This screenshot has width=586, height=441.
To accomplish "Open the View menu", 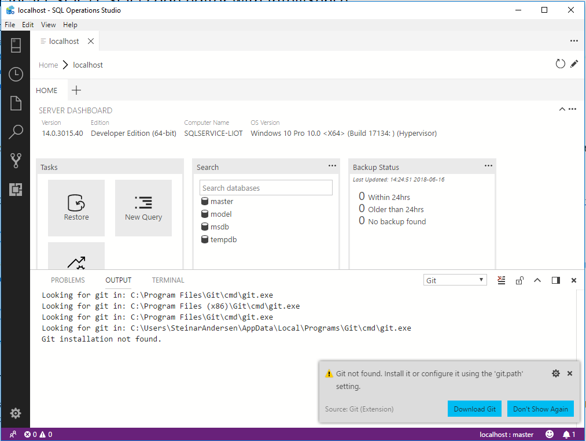I will click(48, 25).
